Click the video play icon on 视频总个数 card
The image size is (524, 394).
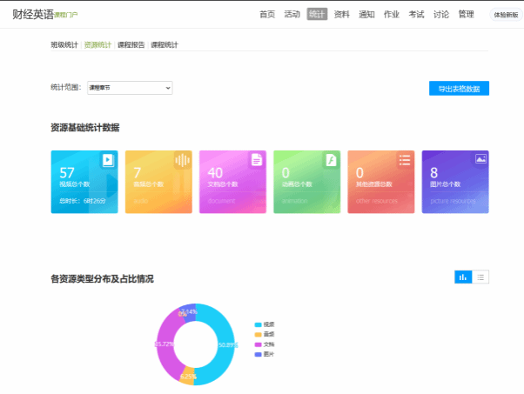(108, 160)
